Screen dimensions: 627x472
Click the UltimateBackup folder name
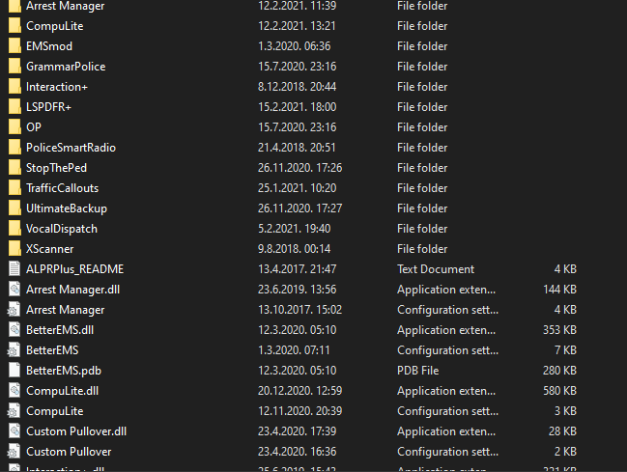pos(66,208)
